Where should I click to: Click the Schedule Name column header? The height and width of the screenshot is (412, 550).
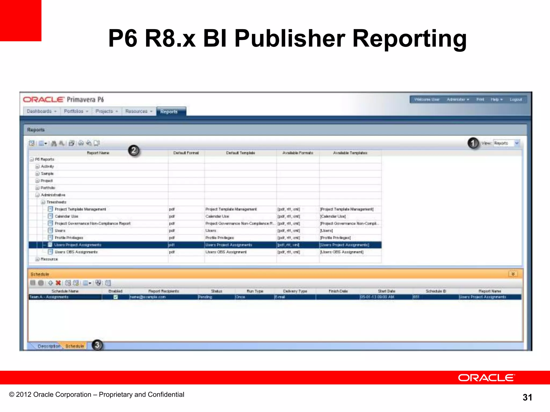point(65,291)
